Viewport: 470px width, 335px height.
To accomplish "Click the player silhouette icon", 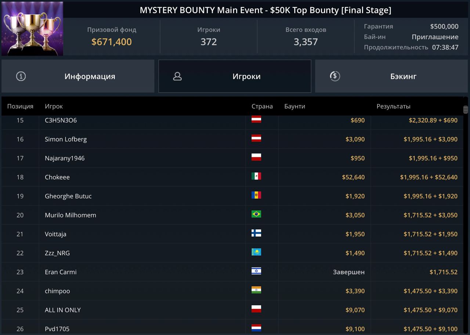I will (x=177, y=76).
